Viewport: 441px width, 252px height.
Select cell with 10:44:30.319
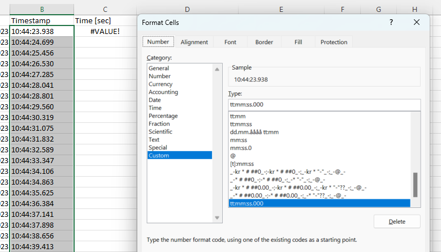click(42, 117)
